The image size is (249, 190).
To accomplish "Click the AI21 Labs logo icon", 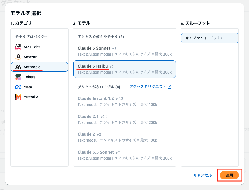I will pos(18,47).
